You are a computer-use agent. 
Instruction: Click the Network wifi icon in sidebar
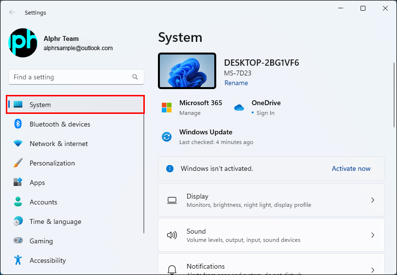point(18,143)
